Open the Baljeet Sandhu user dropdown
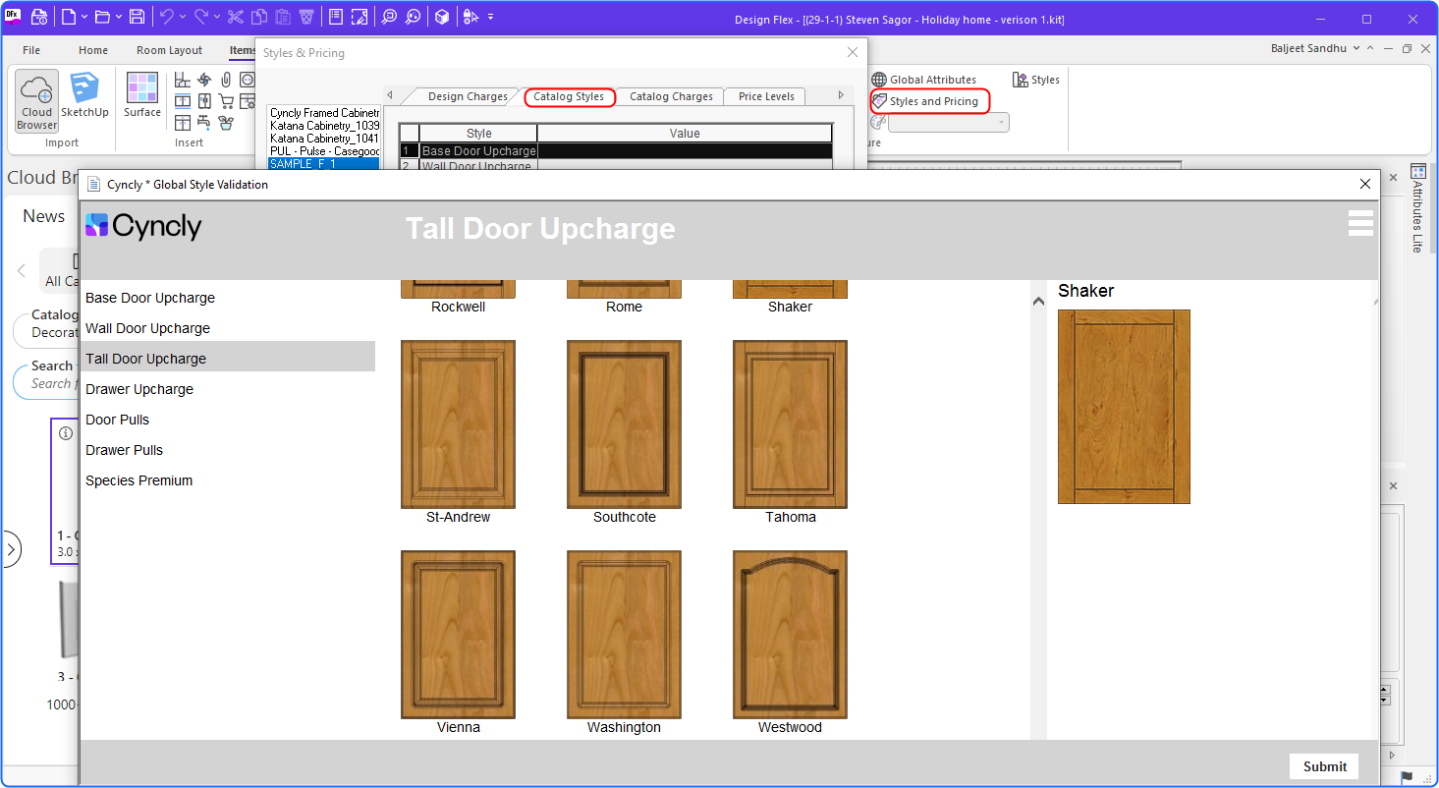 pos(1315,48)
